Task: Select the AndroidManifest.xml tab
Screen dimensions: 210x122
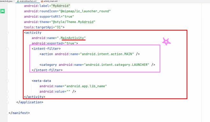Action: click(28, 1)
